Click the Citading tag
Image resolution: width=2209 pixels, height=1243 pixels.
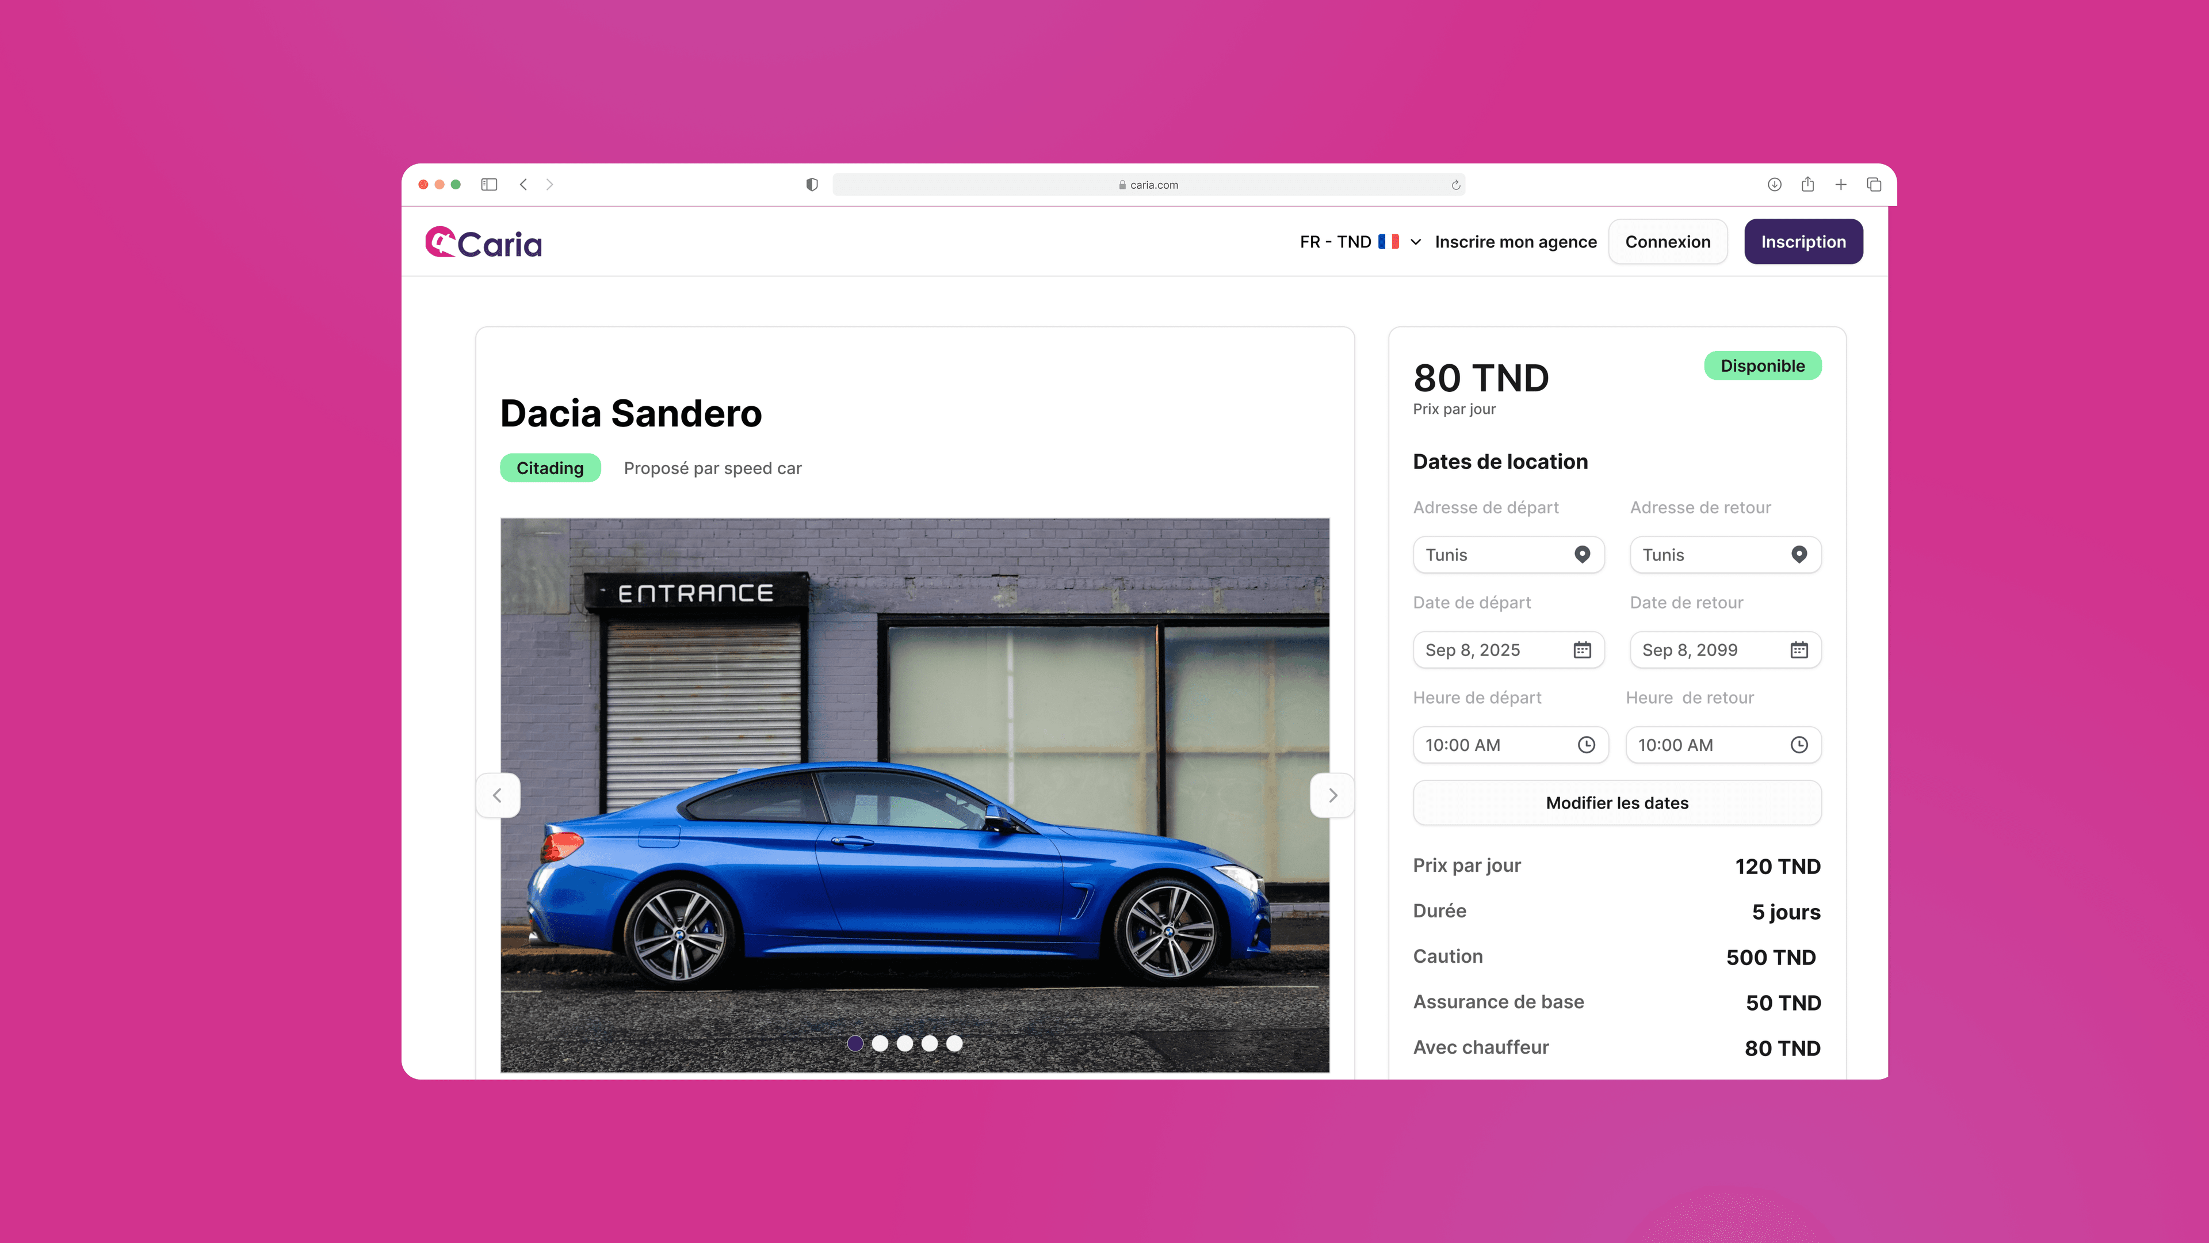pyautogui.click(x=550, y=467)
